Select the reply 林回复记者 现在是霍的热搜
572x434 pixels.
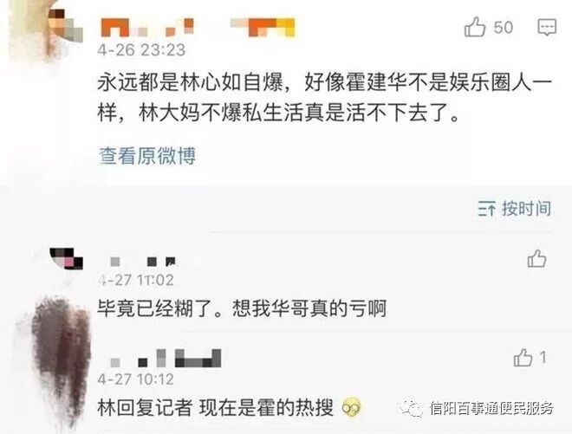[x=216, y=407]
